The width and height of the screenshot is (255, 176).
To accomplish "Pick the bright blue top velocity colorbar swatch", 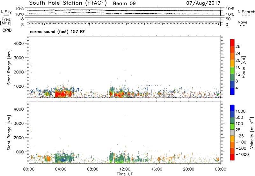I will (232, 108).
